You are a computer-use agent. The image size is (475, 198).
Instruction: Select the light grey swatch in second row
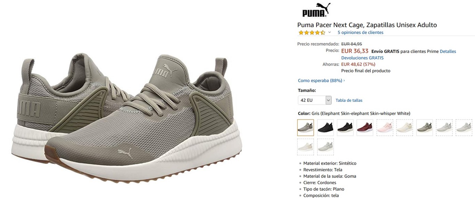325,147
